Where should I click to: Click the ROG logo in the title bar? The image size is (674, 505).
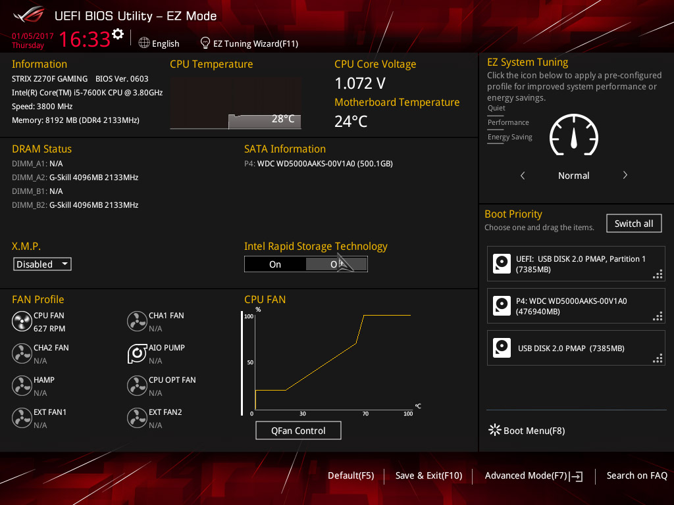(x=29, y=15)
